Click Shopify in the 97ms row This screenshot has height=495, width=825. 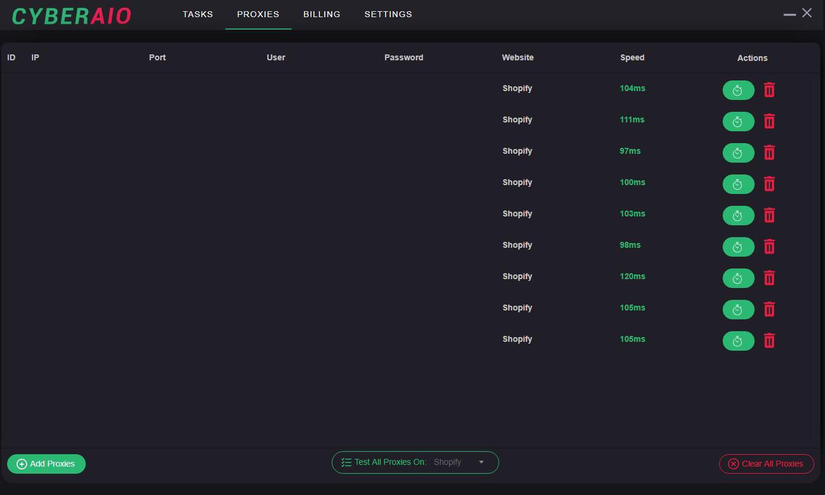[x=517, y=151]
